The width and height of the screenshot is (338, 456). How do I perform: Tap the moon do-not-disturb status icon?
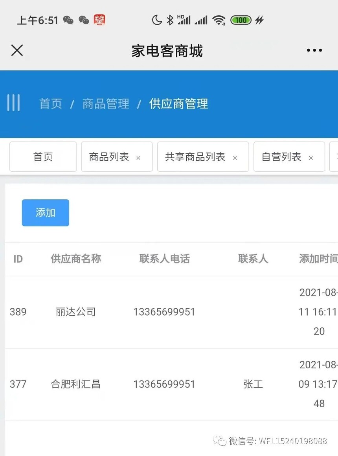pos(157,20)
